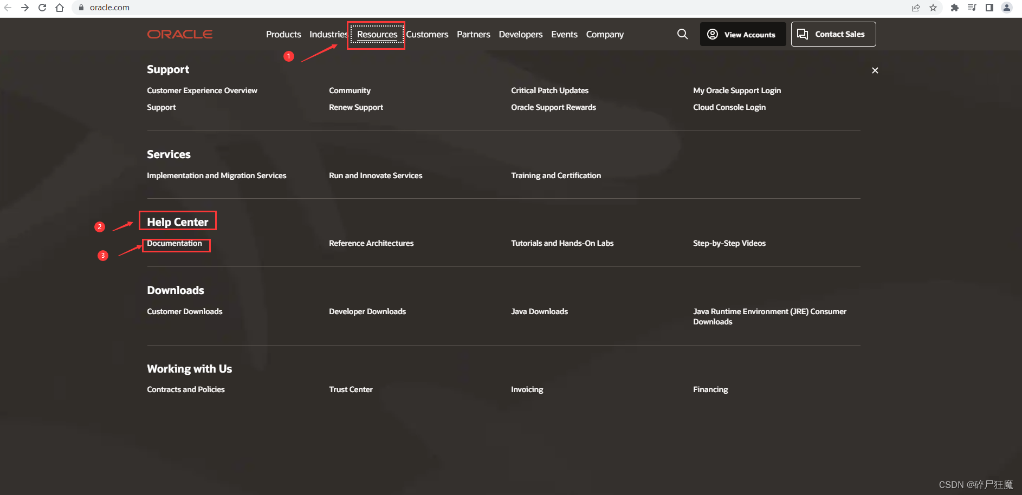Open Java Runtime Environment Consumer Downloads link
The image size is (1022, 495).
pos(769,316)
